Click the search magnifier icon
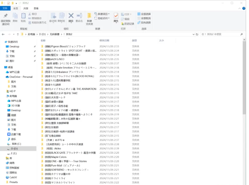This screenshot has width=249, height=185. (242, 34)
